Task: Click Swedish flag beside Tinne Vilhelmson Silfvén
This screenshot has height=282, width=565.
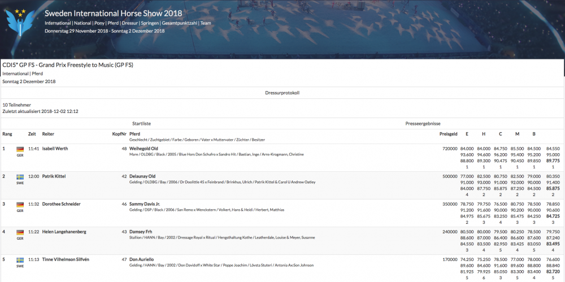Action: (x=20, y=259)
